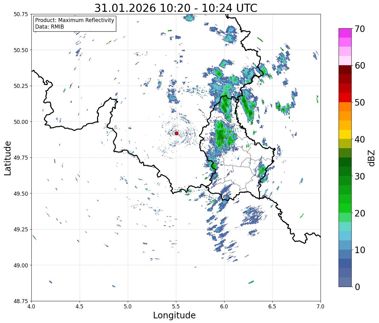
Task: Click the 'Data: RMIB' legend text
Action: point(49,27)
